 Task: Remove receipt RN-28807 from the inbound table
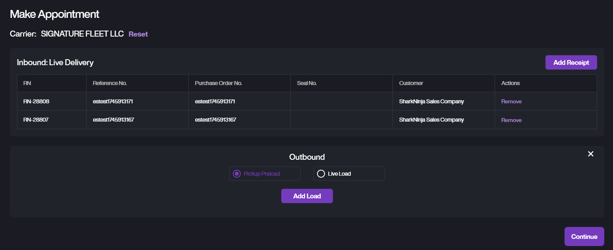click(511, 120)
